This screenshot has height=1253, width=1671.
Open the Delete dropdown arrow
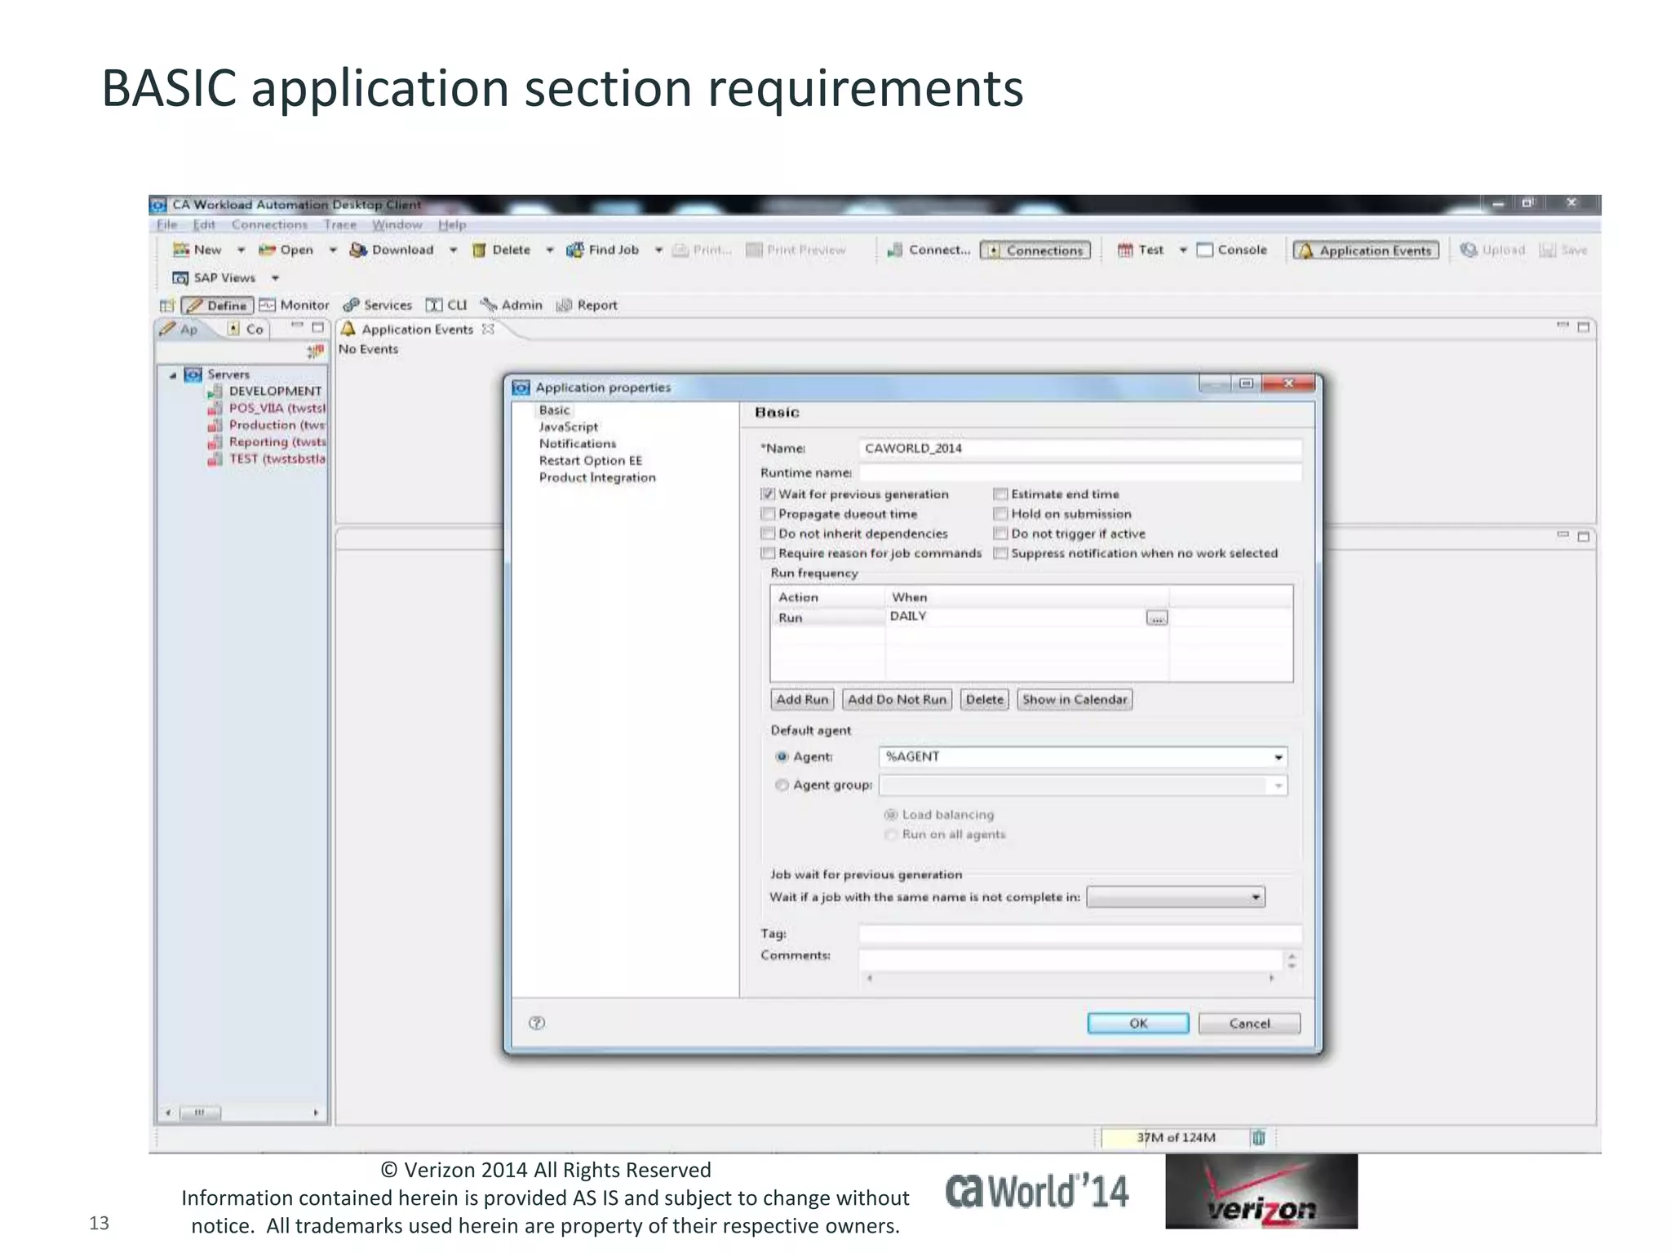click(x=549, y=250)
